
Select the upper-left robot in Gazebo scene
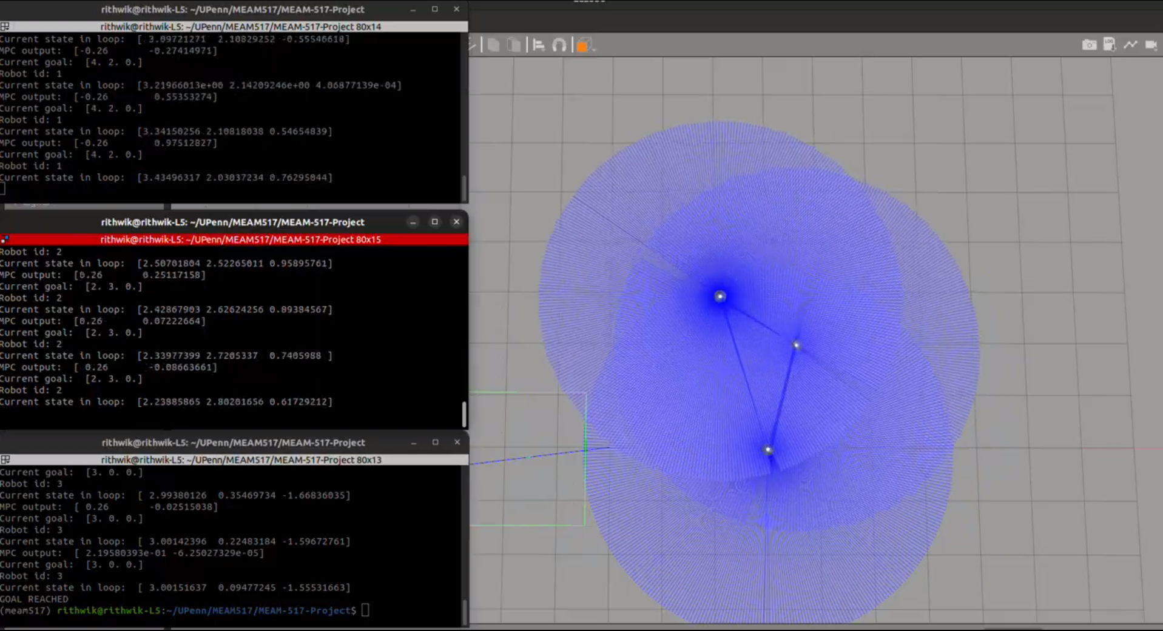[720, 296]
